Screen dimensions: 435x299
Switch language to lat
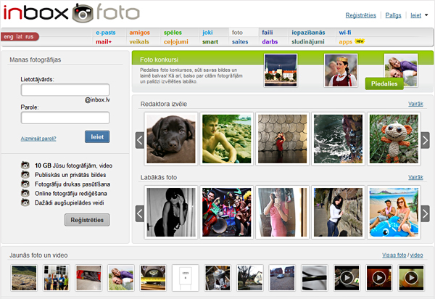click(x=19, y=36)
